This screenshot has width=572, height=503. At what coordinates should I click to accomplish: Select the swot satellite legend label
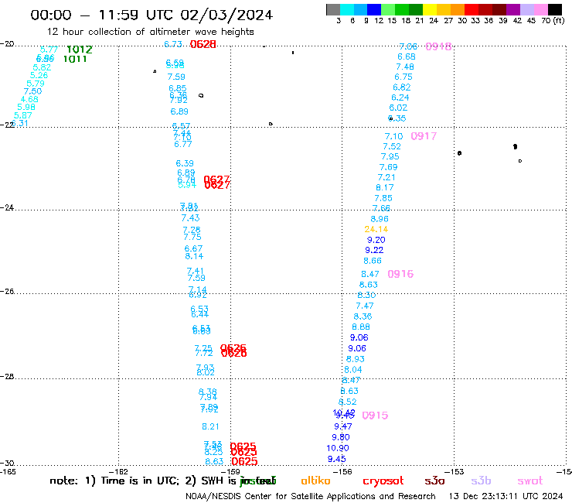pos(530,481)
